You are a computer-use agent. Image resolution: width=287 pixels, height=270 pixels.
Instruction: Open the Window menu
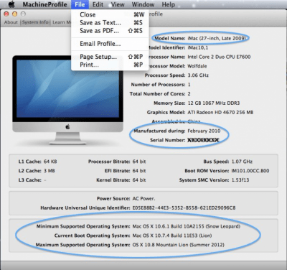point(143,4)
